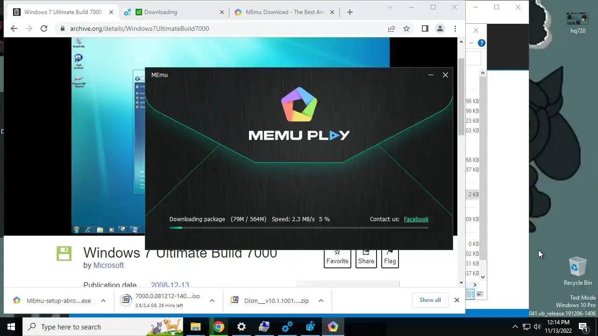Screen dimensions: 598x336
Task: Open Settings gear in taskbar
Action: click(242, 327)
